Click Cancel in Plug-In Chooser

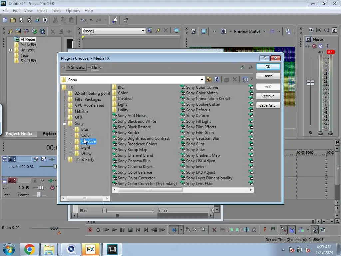268,76
